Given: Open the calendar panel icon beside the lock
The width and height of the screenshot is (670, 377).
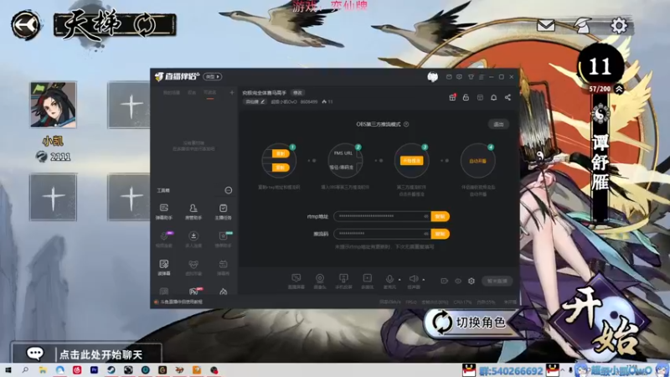Looking at the screenshot, I should tap(480, 97).
